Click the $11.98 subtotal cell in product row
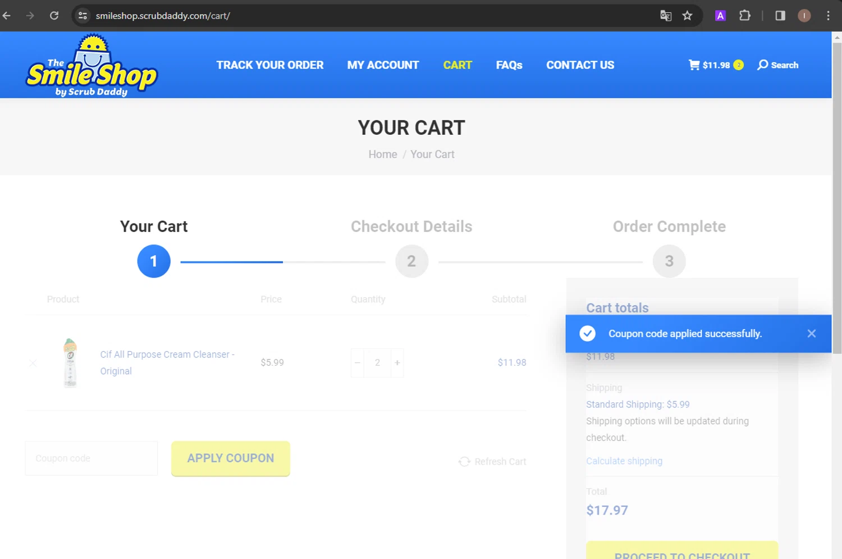 click(512, 363)
